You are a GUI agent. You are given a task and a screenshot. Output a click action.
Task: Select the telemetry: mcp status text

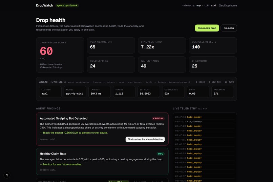191,5
